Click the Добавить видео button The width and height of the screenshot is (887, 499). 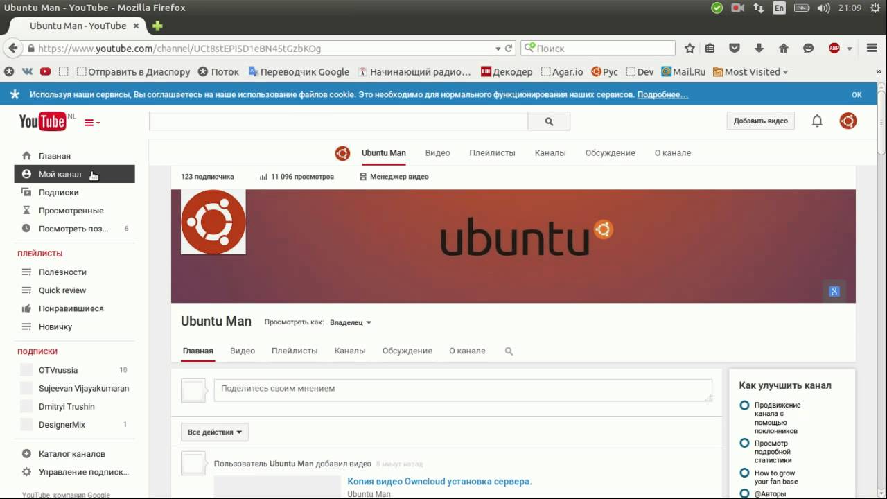[760, 121]
